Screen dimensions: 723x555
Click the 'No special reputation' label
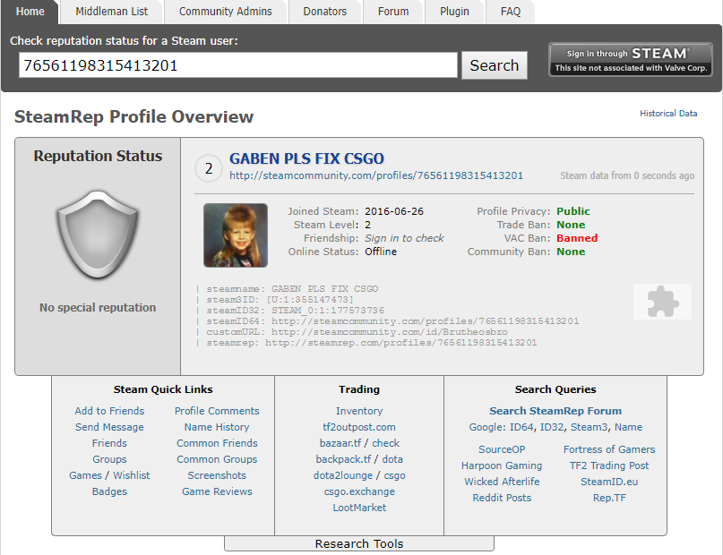coord(98,307)
